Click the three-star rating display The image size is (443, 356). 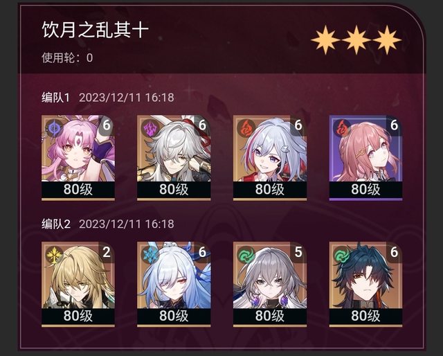356,40
